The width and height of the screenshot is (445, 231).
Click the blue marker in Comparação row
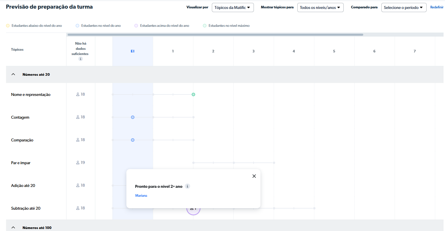click(133, 140)
